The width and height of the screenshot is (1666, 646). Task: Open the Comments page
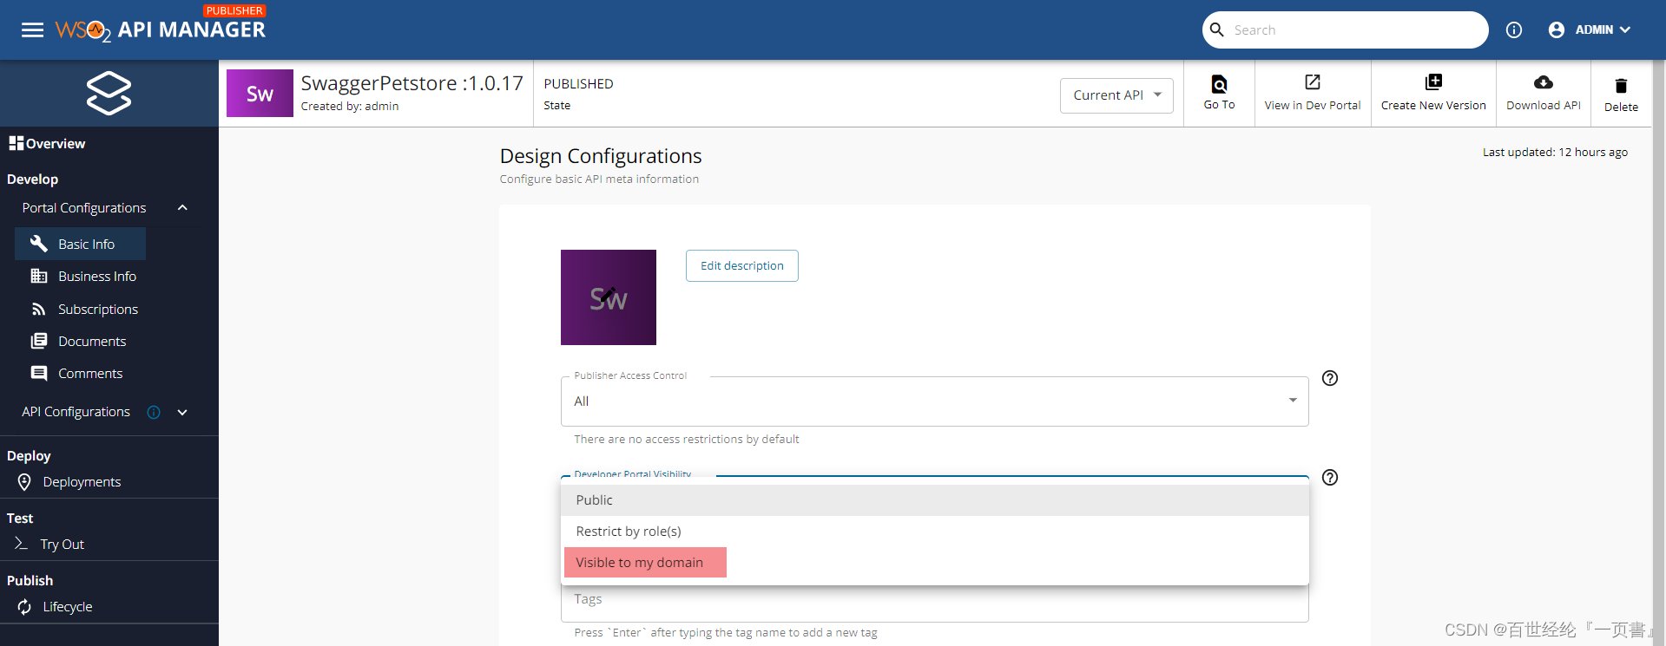[x=90, y=373]
